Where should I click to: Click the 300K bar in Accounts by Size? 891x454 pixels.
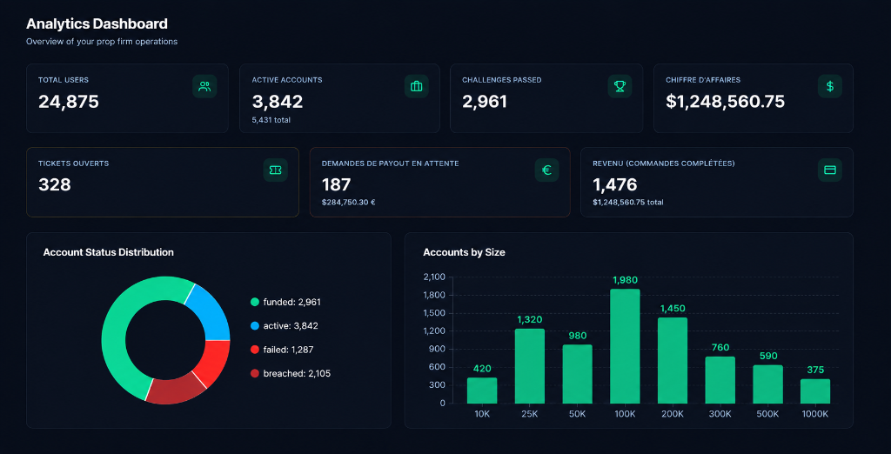coord(720,380)
